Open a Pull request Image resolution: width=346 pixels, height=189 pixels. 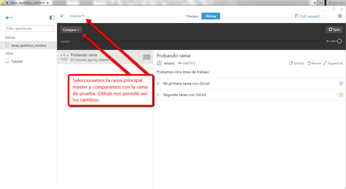click(307, 16)
